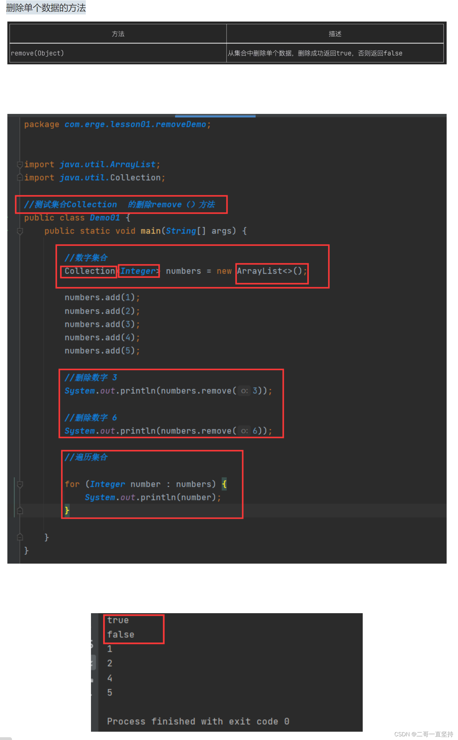Click the numbers.add(4) line
Viewport: 458px width, 740px height.
coord(102,337)
